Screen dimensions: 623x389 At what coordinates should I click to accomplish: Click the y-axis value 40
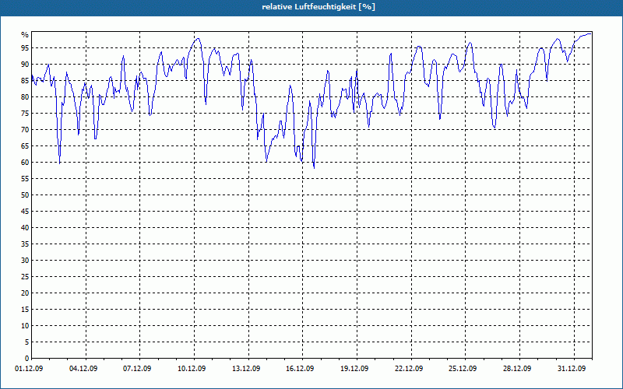(x=25, y=228)
